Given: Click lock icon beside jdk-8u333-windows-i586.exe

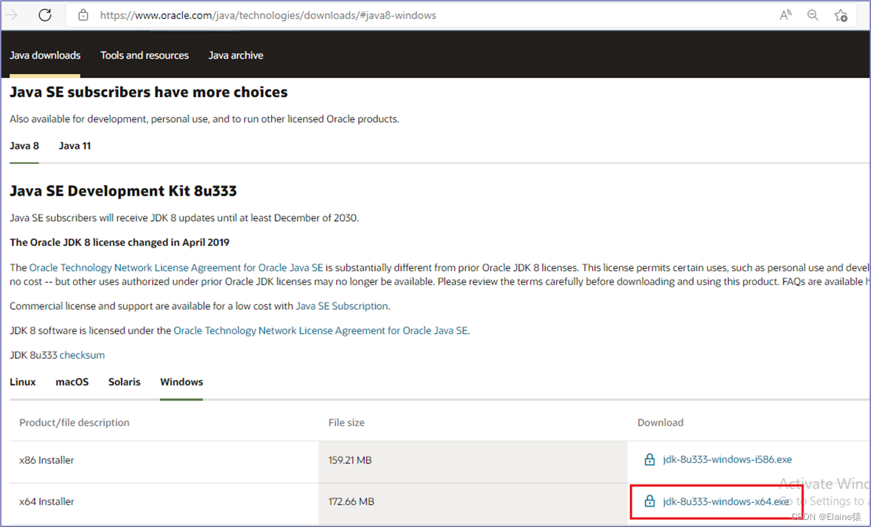Looking at the screenshot, I should tap(649, 460).
